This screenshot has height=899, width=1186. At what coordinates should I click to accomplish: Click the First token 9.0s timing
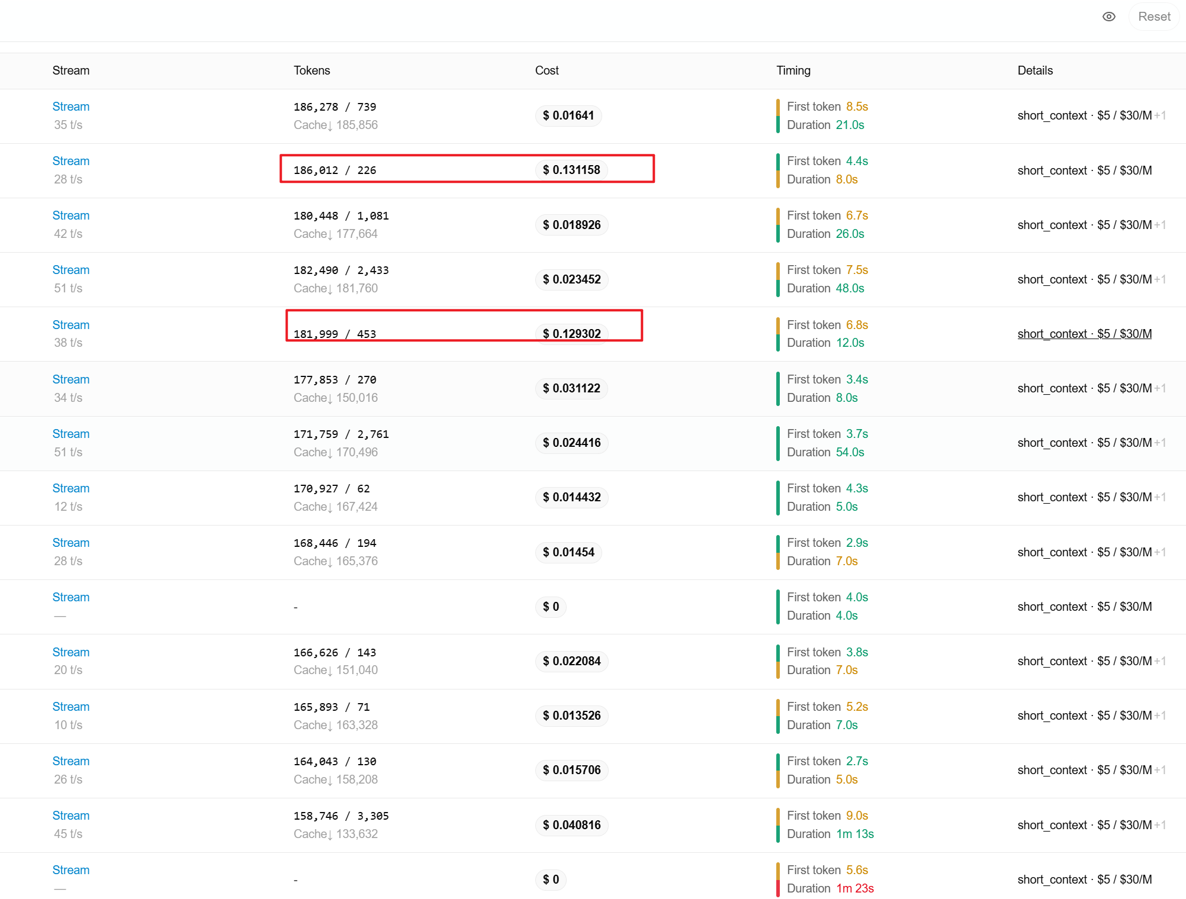click(827, 816)
